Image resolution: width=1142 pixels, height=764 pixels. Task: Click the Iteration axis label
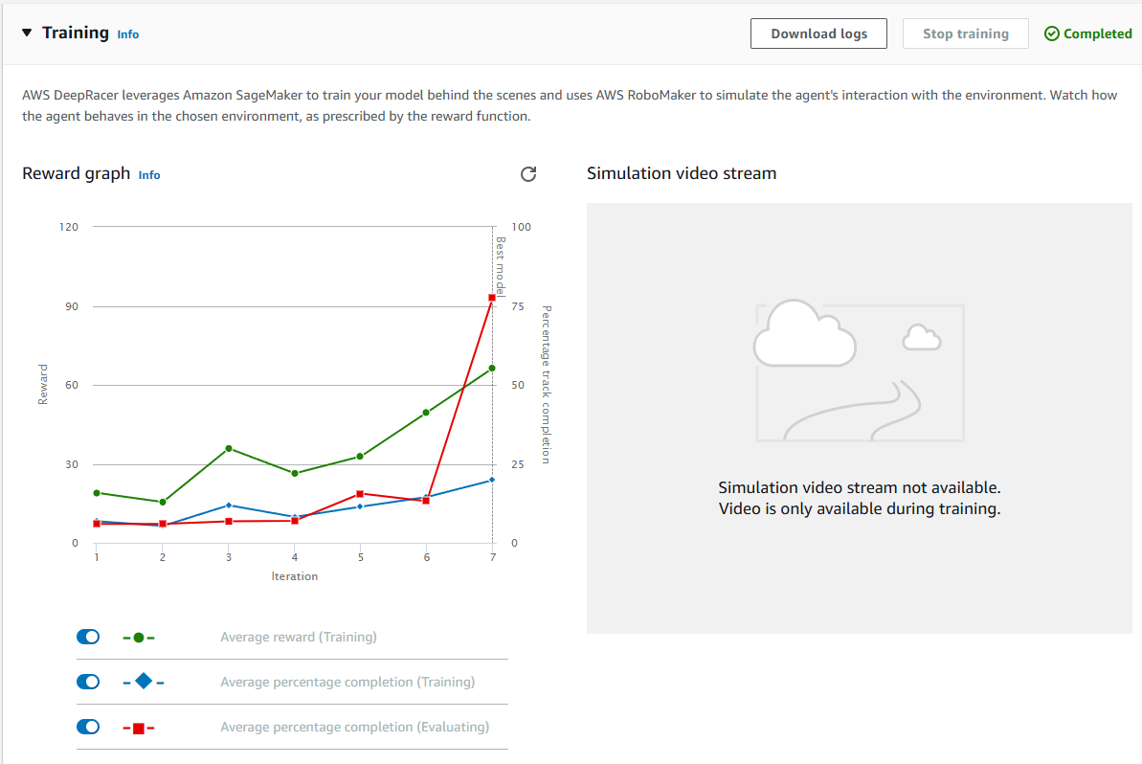point(294,576)
